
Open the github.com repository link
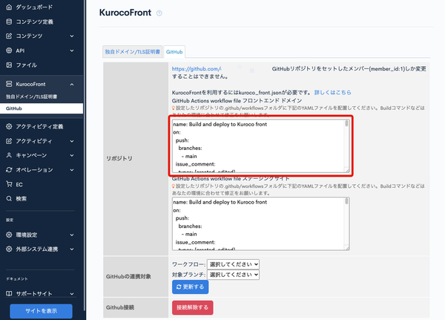197,69
